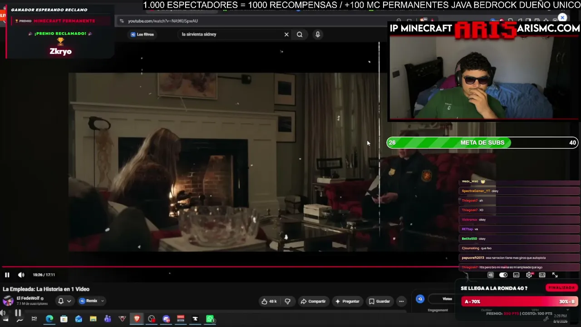Screen dimensions: 581x327
Task: Click the IQ icon in the player controls
Action: 491,275
